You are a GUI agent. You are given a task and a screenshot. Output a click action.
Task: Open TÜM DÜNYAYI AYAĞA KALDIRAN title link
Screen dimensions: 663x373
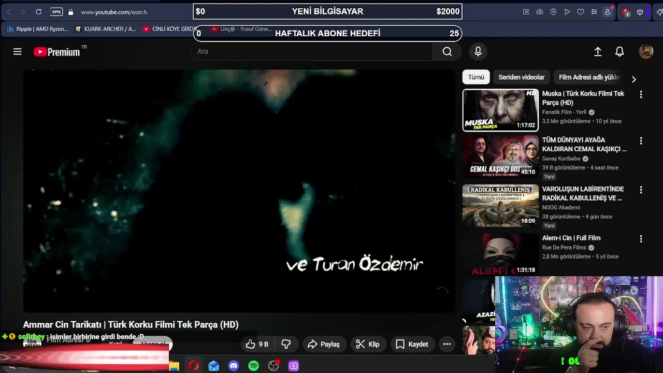point(584,144)
